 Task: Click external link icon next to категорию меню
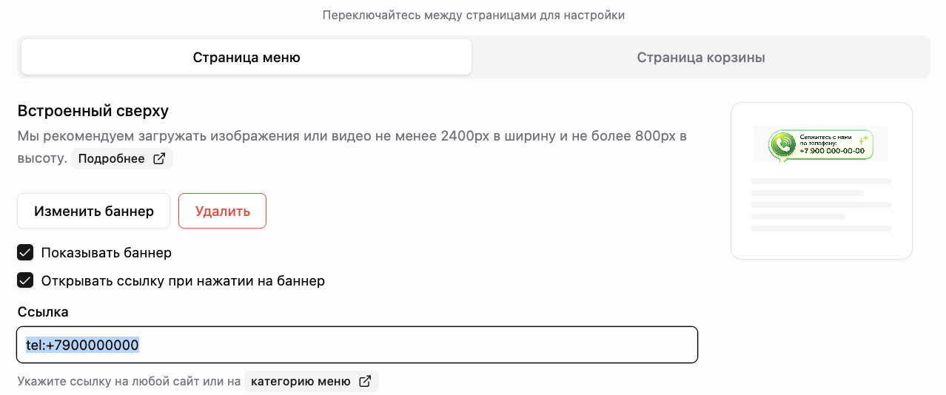(x=365, y=382)
